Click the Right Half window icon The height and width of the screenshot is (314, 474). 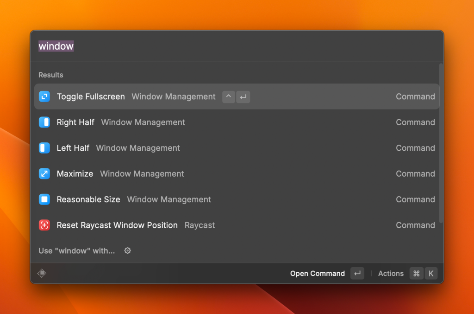(44, 122)
